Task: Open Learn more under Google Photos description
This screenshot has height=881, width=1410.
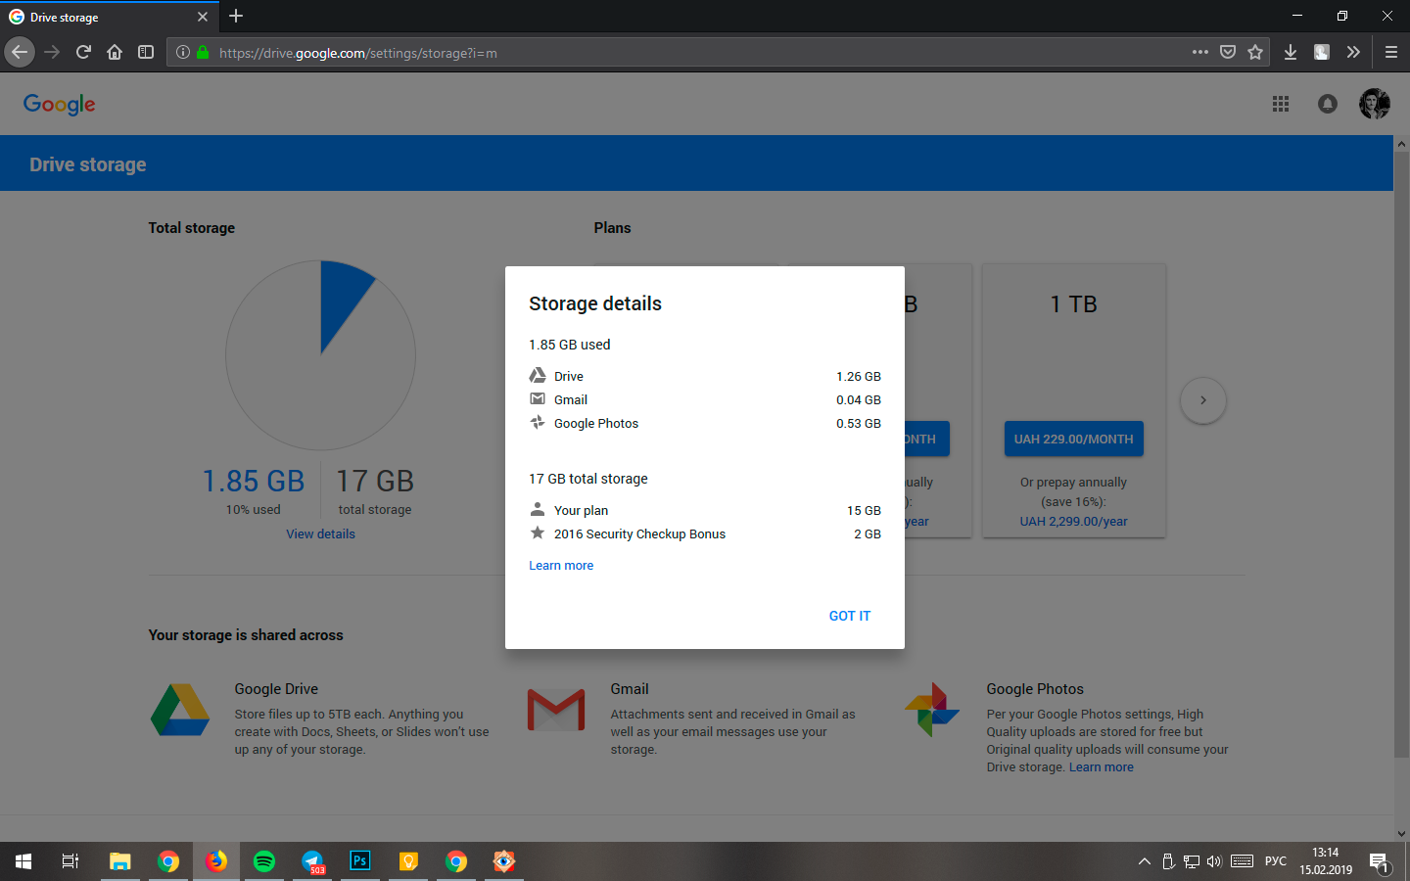Action: (1102, 767)
